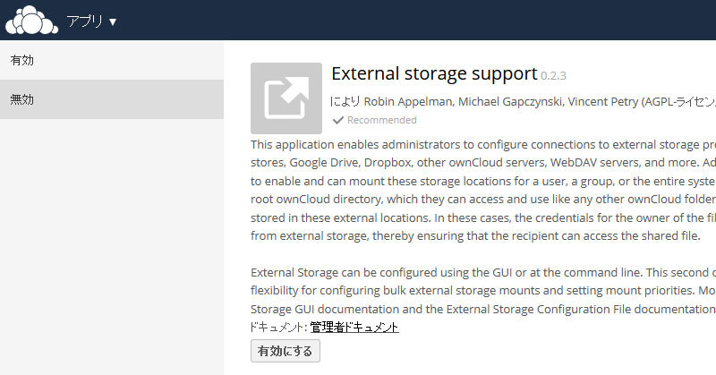The width and height of the screenshot is (716, 375).
Task: Click the 0.2.3 version number
Action: 553,76
